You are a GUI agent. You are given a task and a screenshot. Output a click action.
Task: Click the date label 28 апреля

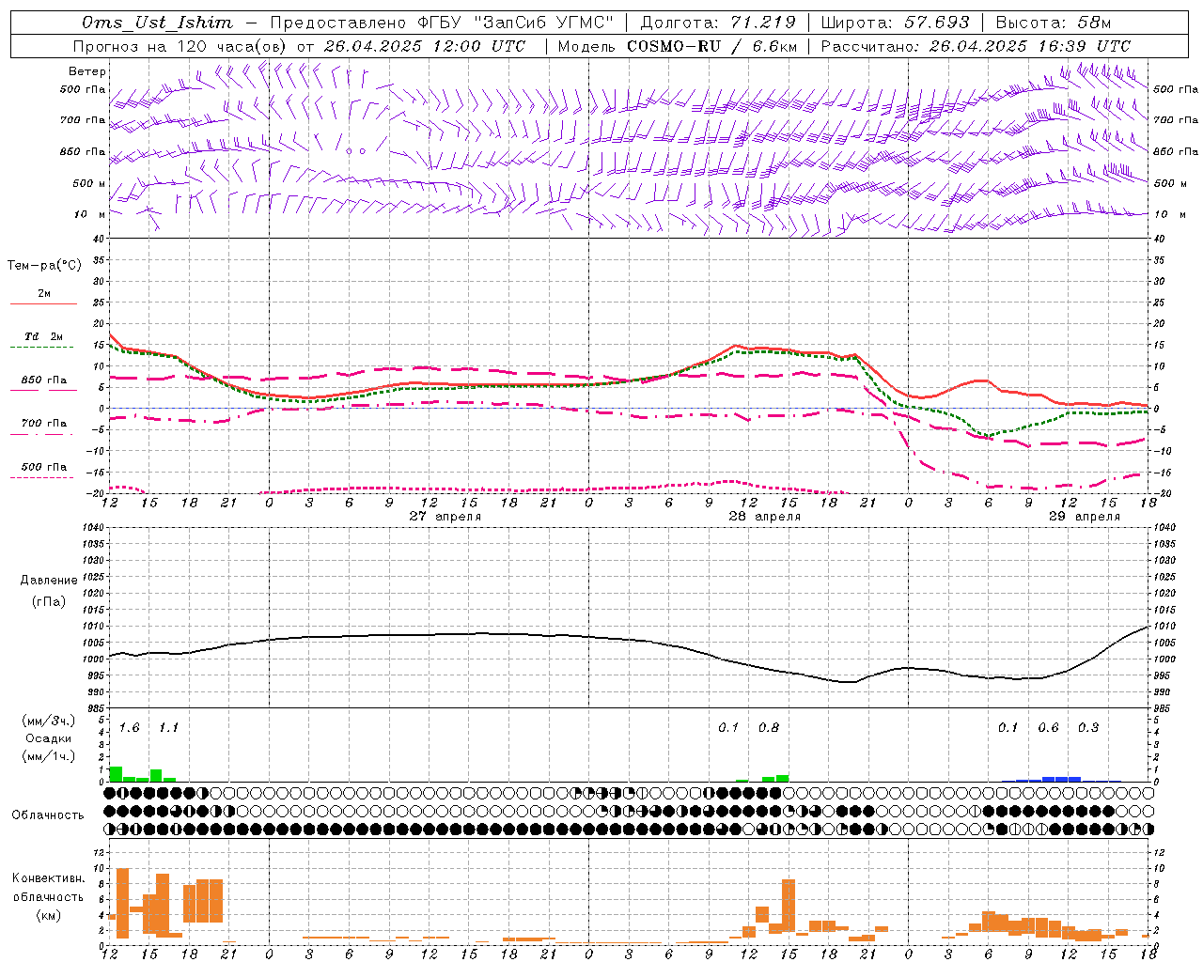[x=765, y=517]
